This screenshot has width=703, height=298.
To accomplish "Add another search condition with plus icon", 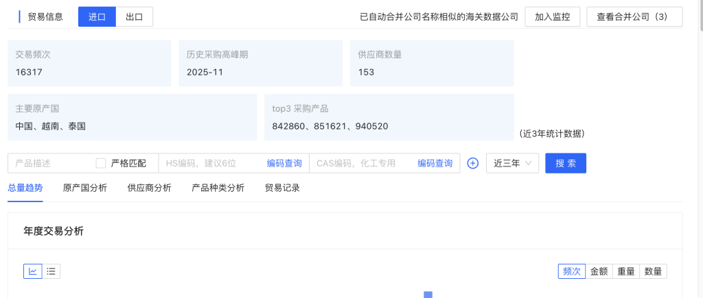I will (x=472, y=163).
